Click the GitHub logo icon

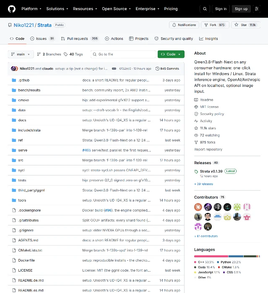click(12, 9)
